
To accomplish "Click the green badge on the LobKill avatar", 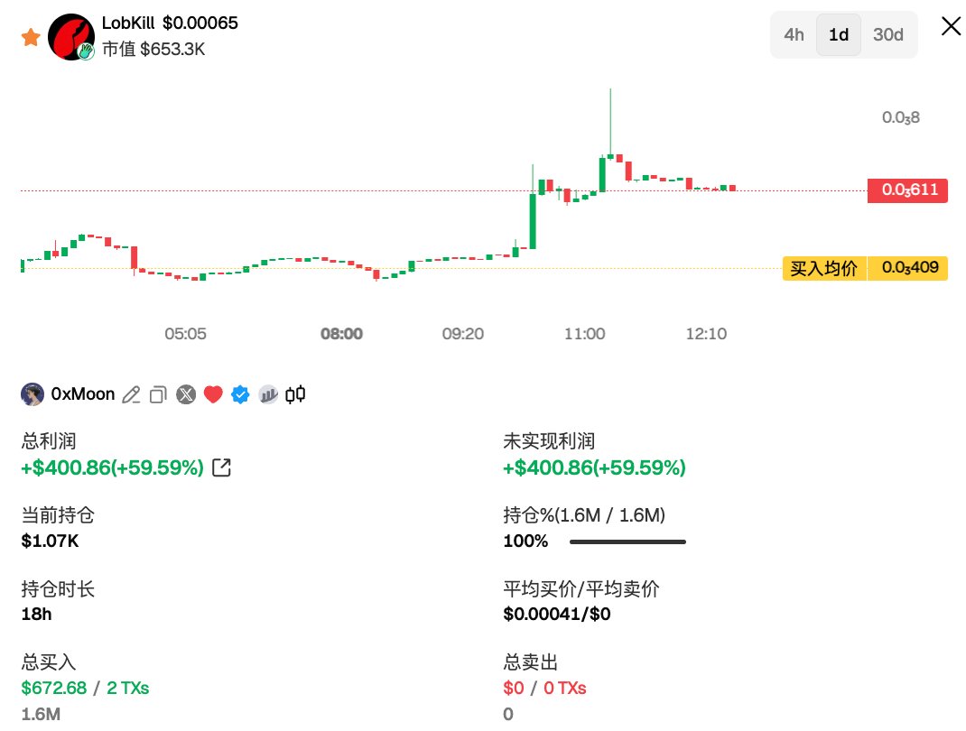I will point(87,51).
